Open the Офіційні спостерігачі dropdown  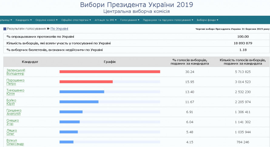tap(76, 20)
